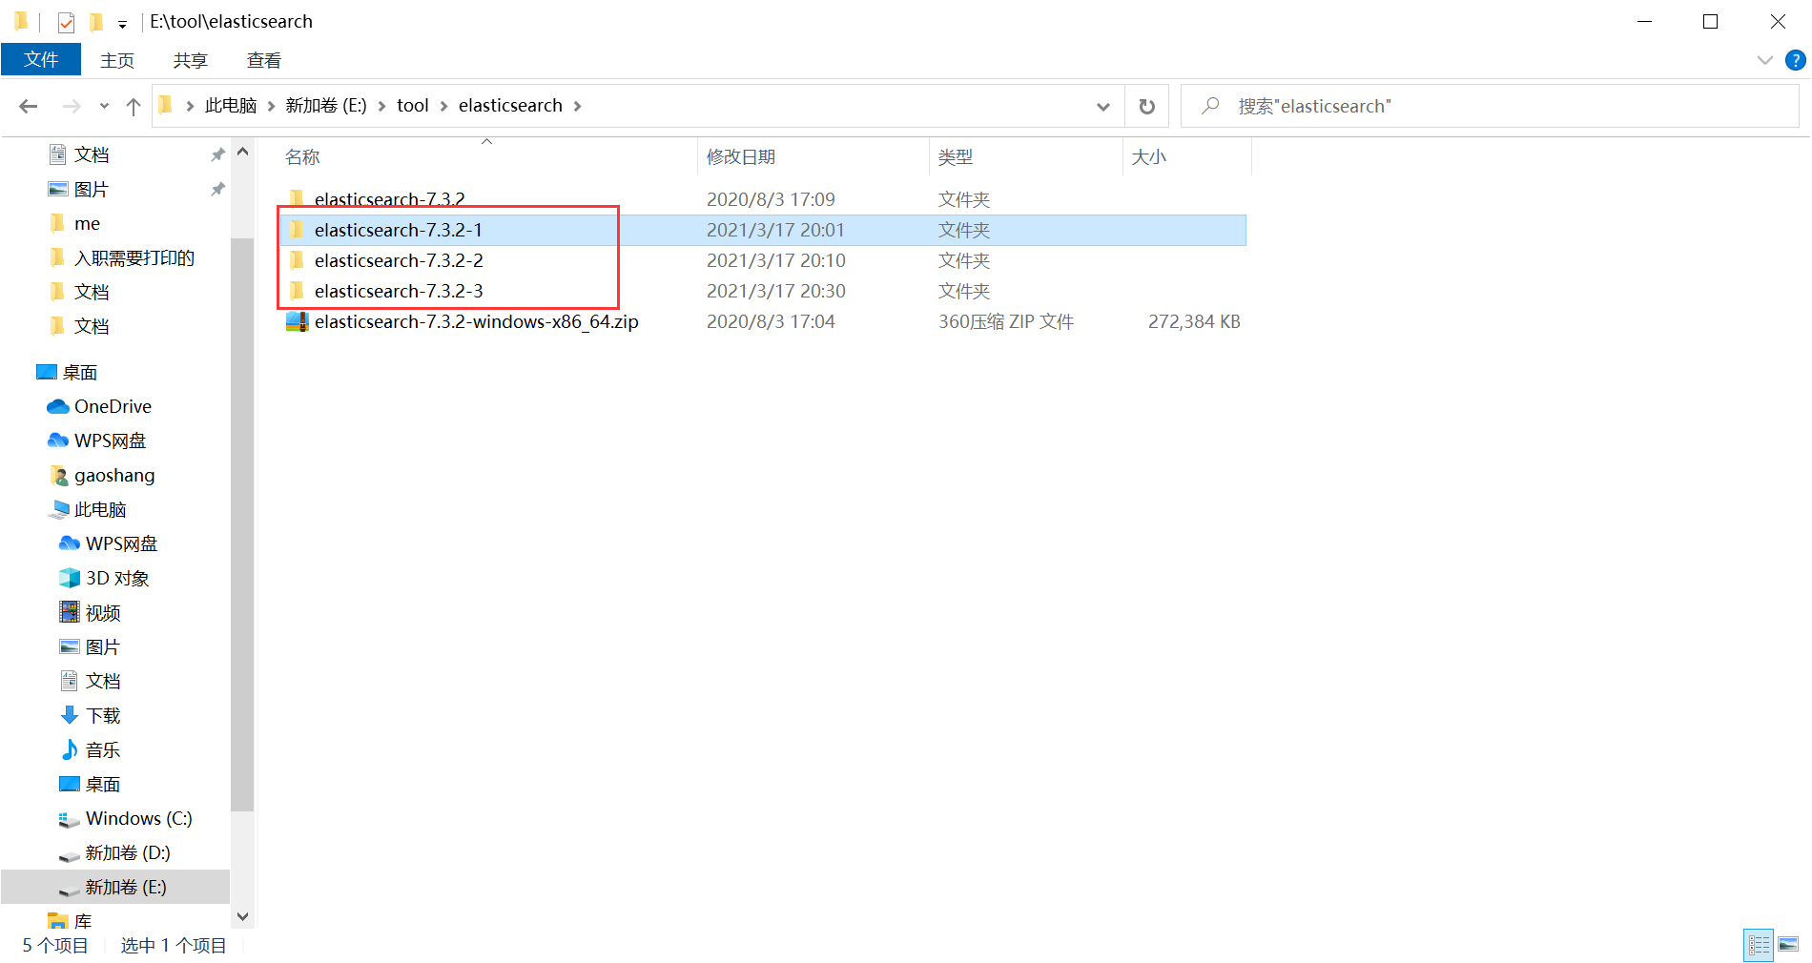Select the elasticsearch-7.3.2-windows-x86_64.zip file
1812x963 pixels.
pyautogui.click(x=762, y=321)
